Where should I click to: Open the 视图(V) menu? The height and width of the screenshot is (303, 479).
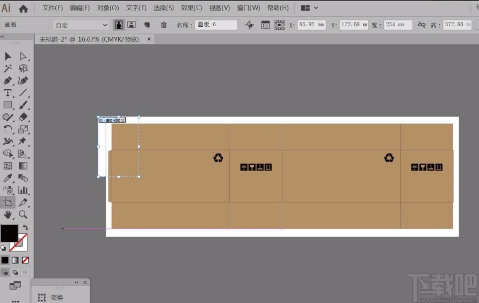pyautogui.click(x=219, y=8)
